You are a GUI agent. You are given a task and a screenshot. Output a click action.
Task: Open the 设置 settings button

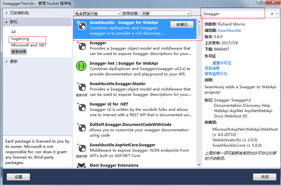[x=18, y=177]
